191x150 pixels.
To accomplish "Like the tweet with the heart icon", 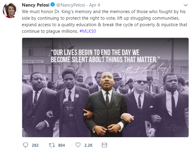I will pos(78,145).
